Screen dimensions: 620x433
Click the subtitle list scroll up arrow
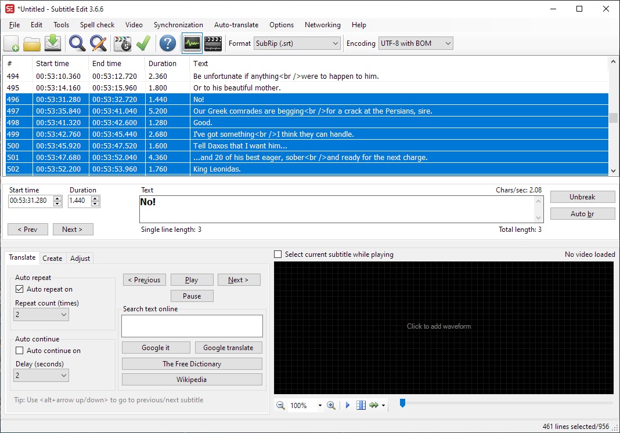[x=613, y=61]
